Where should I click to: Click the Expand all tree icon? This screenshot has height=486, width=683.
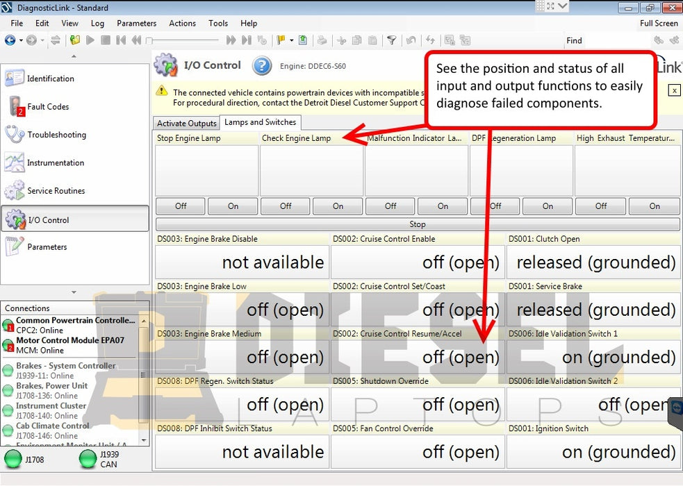pyautogui.click(x=450, y=40)
